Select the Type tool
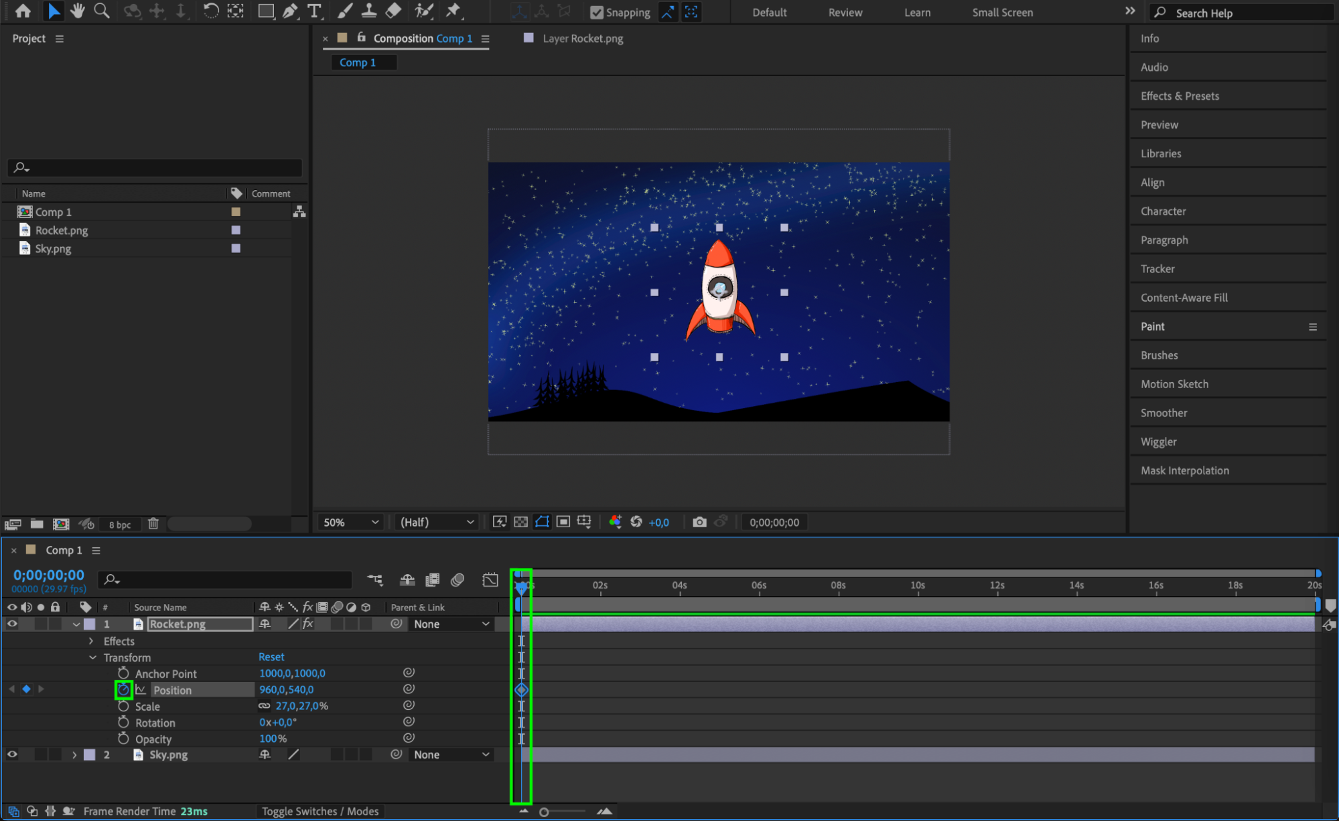 tap(313, 11)
